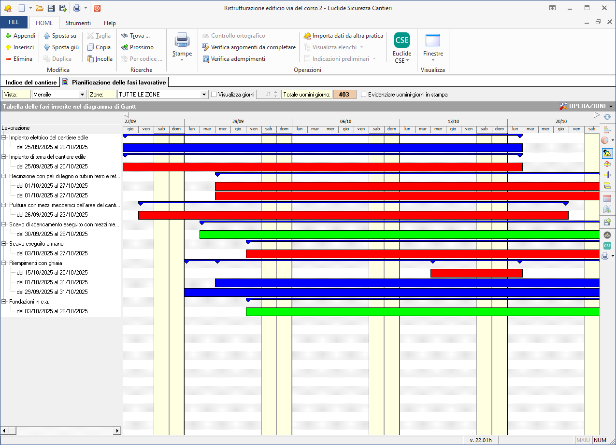
Task: Tick Evidenziare uomini-giorni in stampa checkbox
Action: click(x=364, y=95)
